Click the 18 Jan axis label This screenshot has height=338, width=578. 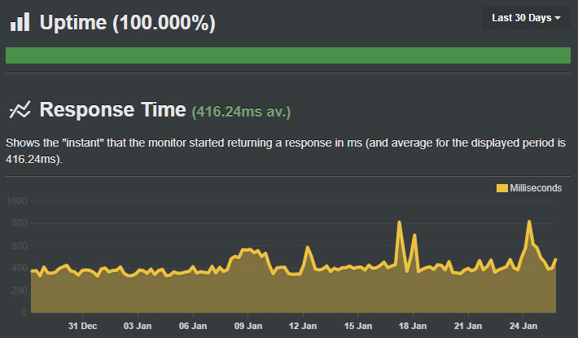coord(413,326)
